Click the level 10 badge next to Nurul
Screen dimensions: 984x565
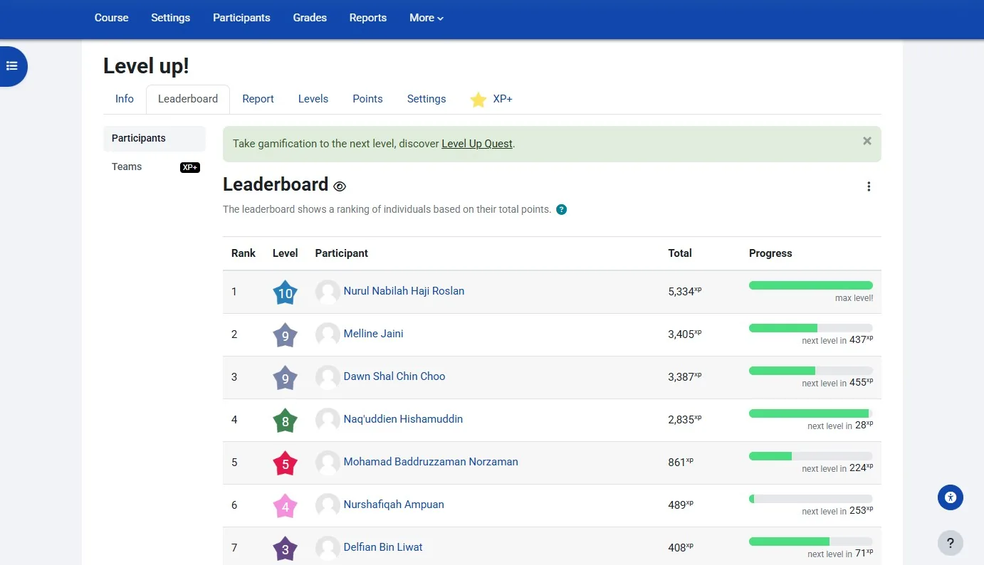(x=285, y=292)
